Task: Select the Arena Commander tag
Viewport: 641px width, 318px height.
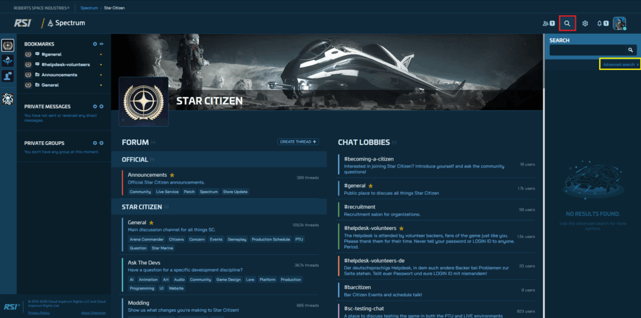Action: click(x=146, y=239)
